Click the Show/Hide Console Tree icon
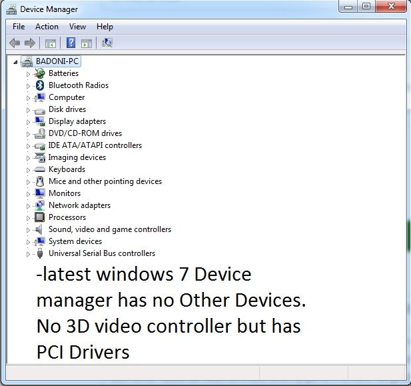The image size is (411, 386). pos(51,43)
